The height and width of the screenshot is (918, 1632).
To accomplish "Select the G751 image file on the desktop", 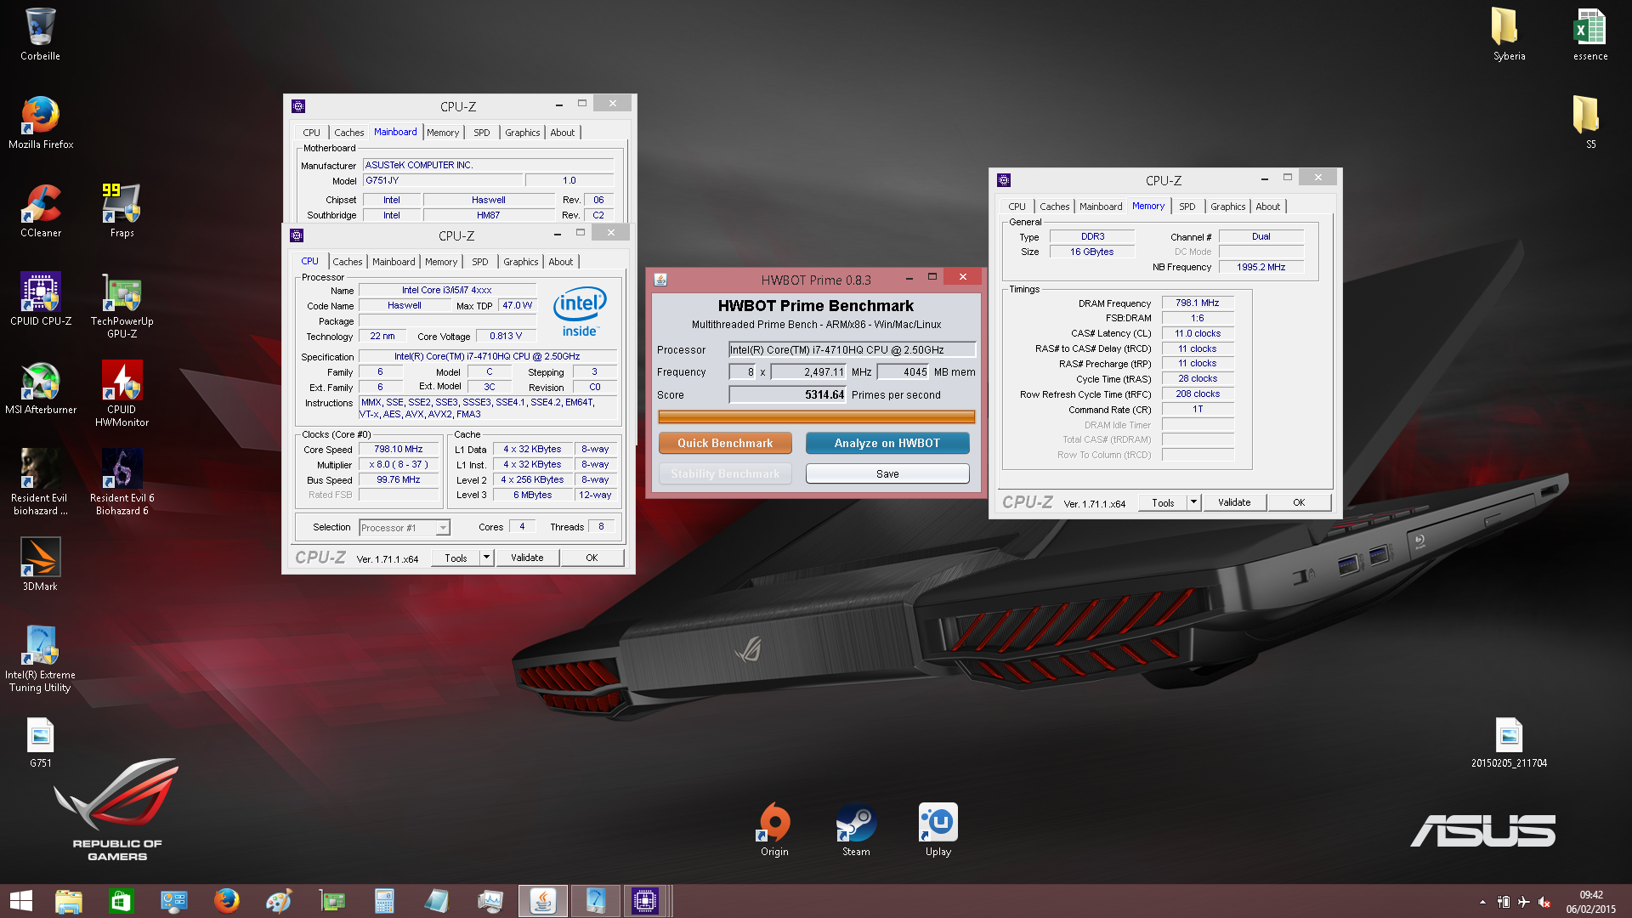I will click(x=40, y=743).
